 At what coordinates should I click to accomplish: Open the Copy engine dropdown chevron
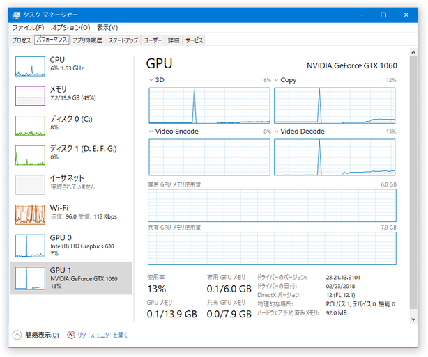point(276,80)
